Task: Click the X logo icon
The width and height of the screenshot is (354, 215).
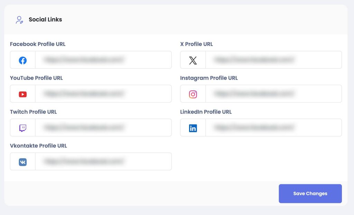Action: [193, 60]
